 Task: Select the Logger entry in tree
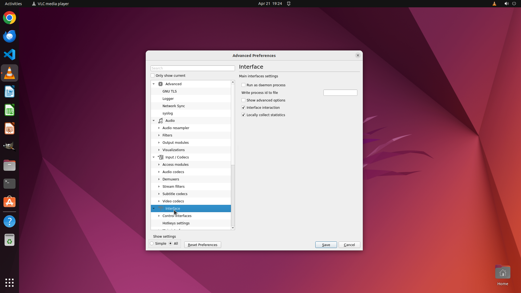point(168,99)
